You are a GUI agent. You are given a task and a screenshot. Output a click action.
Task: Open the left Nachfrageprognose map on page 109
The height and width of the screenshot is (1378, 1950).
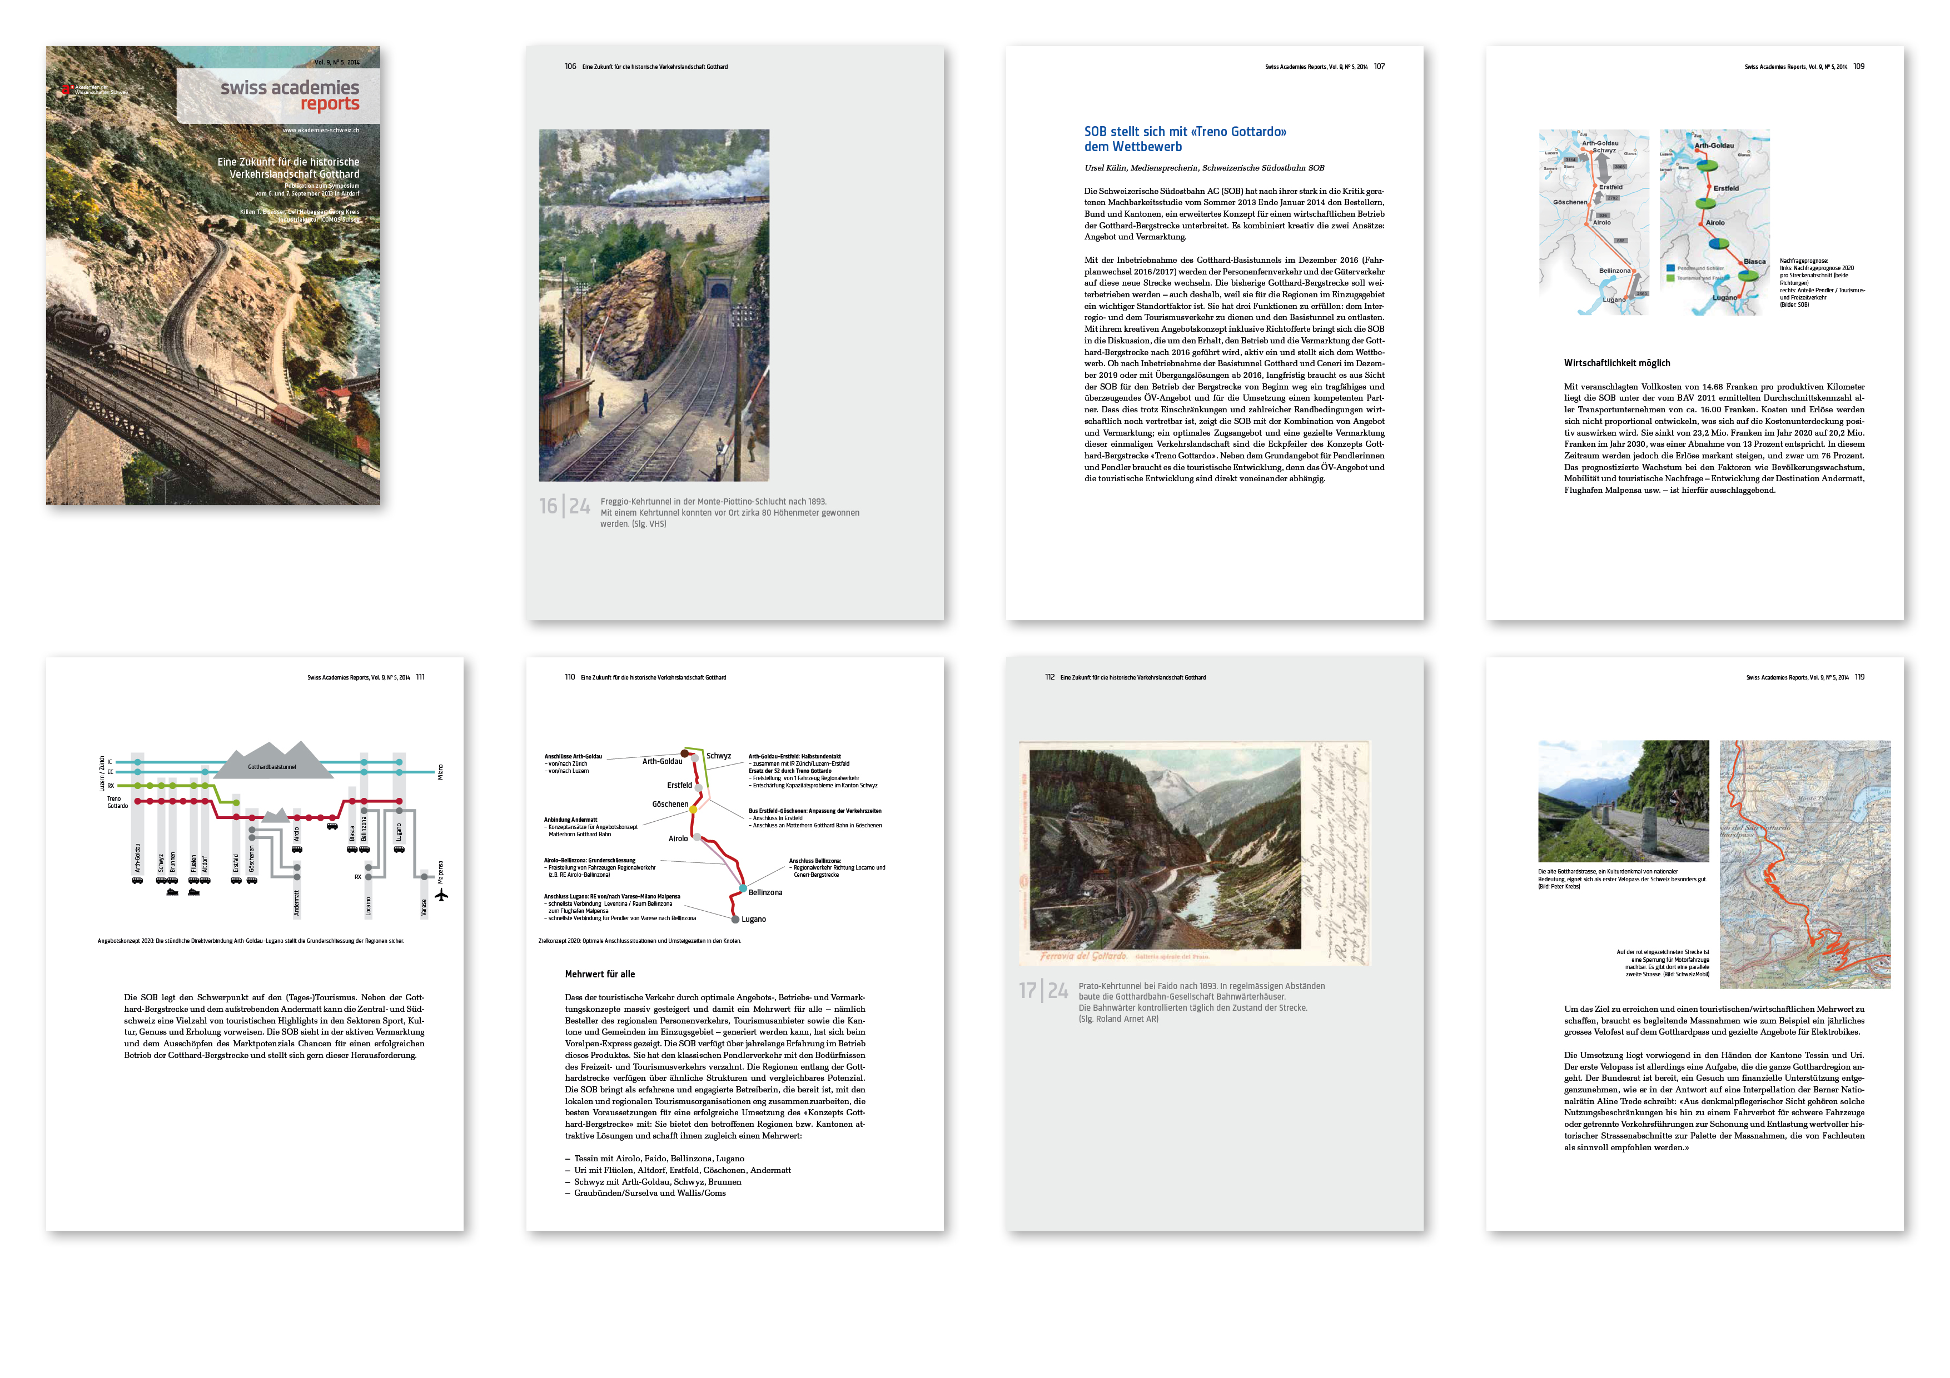point(1594,222)
